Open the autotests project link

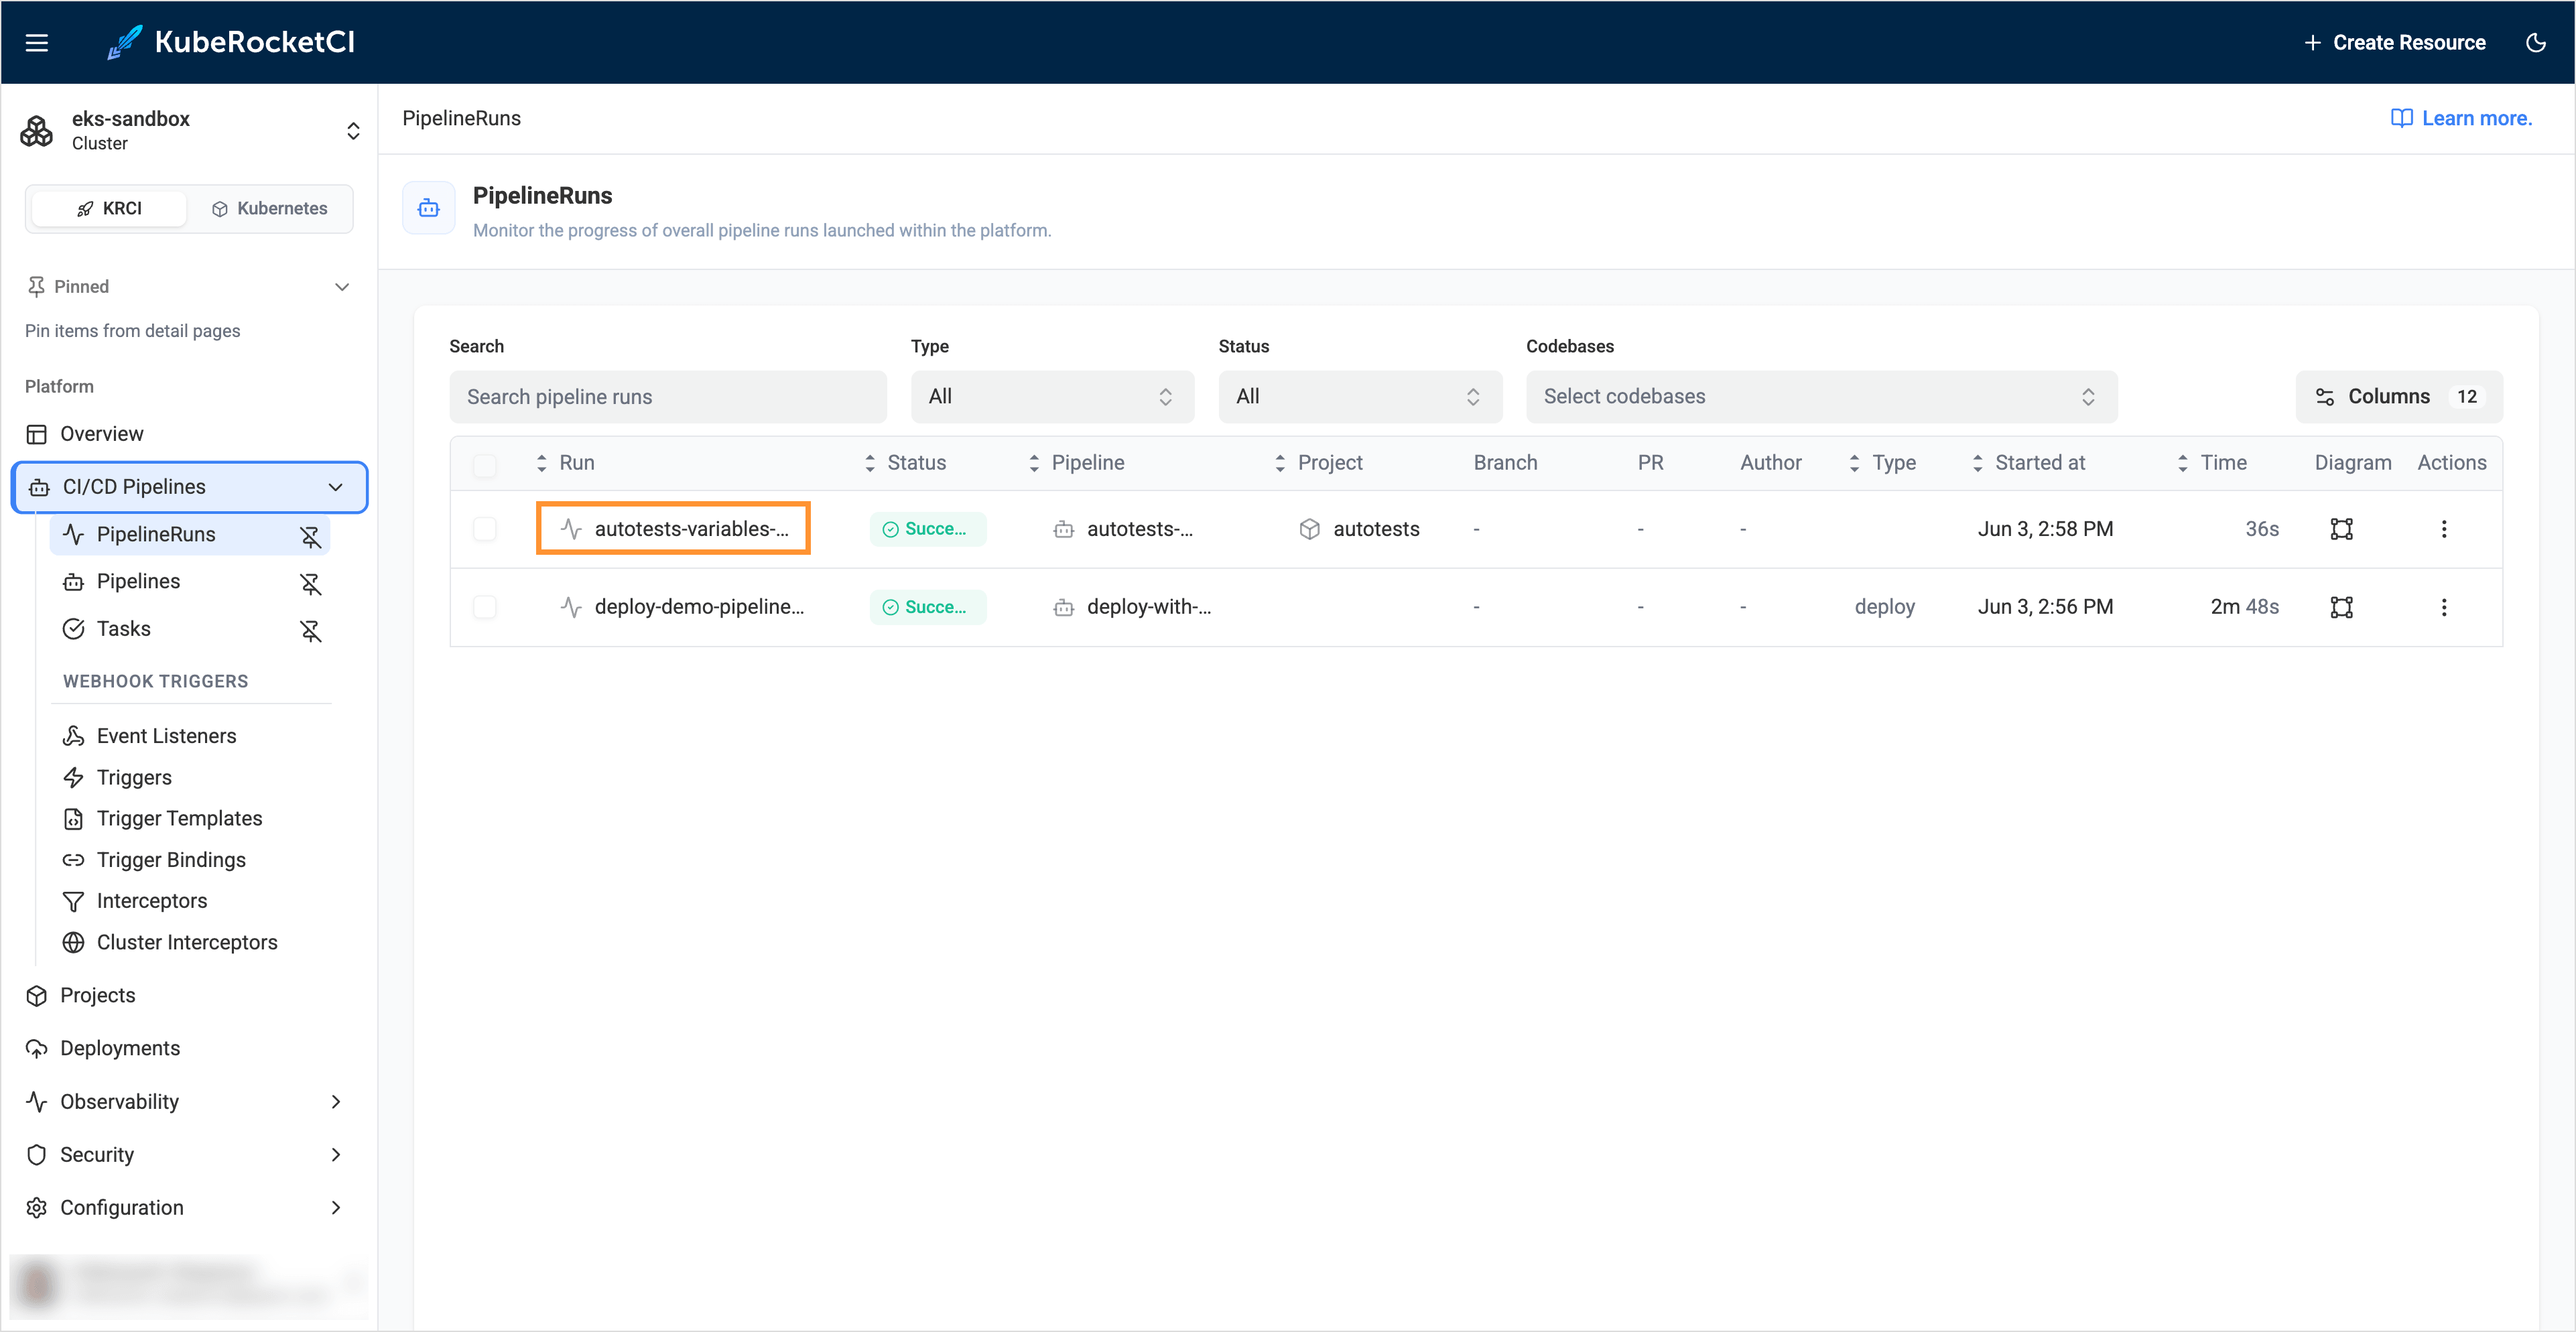tap(1376, 529)
